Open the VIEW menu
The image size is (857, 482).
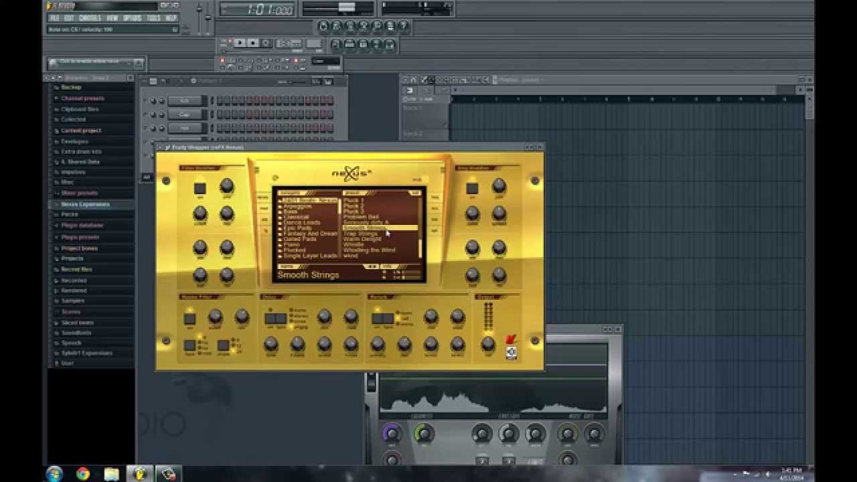(x=113, y=17)
